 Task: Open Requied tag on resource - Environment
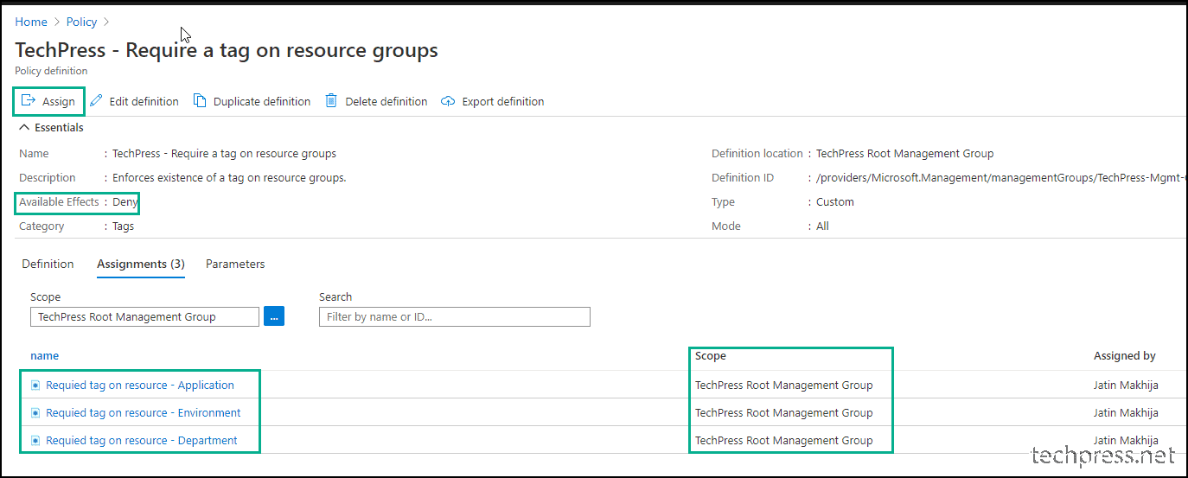[x=144, y=413]
